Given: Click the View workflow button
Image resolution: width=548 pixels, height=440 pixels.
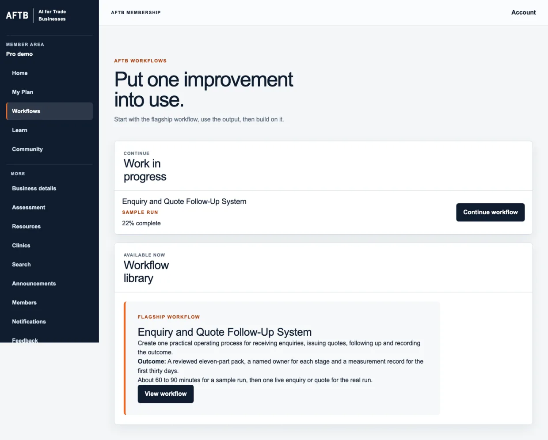Looking at the screenshot, I should click(166, 394).
